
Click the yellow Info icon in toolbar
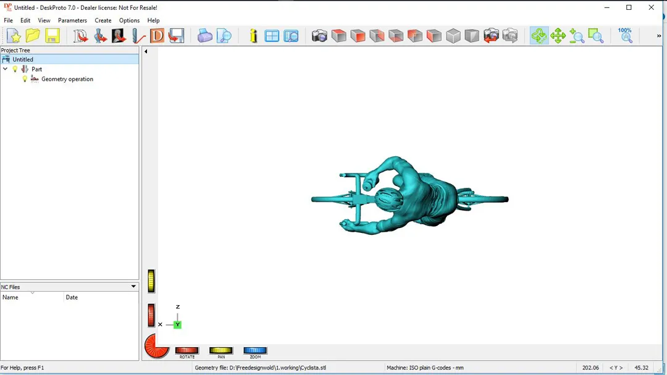point(253,36)
